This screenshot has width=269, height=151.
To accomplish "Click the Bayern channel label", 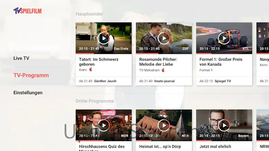I will 243,136.
